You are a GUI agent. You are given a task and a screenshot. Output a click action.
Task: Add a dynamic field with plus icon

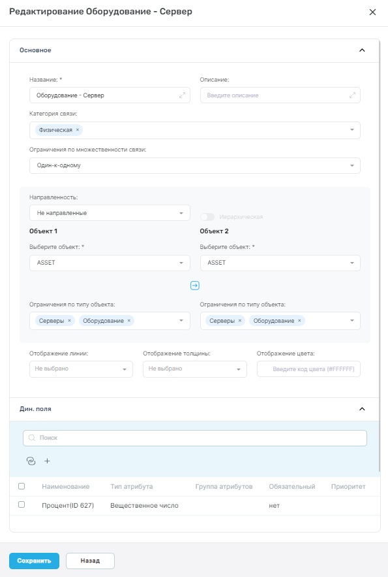pos(47,461)
